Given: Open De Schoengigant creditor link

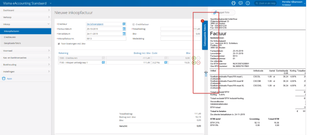Looking at the screenshot, I should tap(95, 24).
